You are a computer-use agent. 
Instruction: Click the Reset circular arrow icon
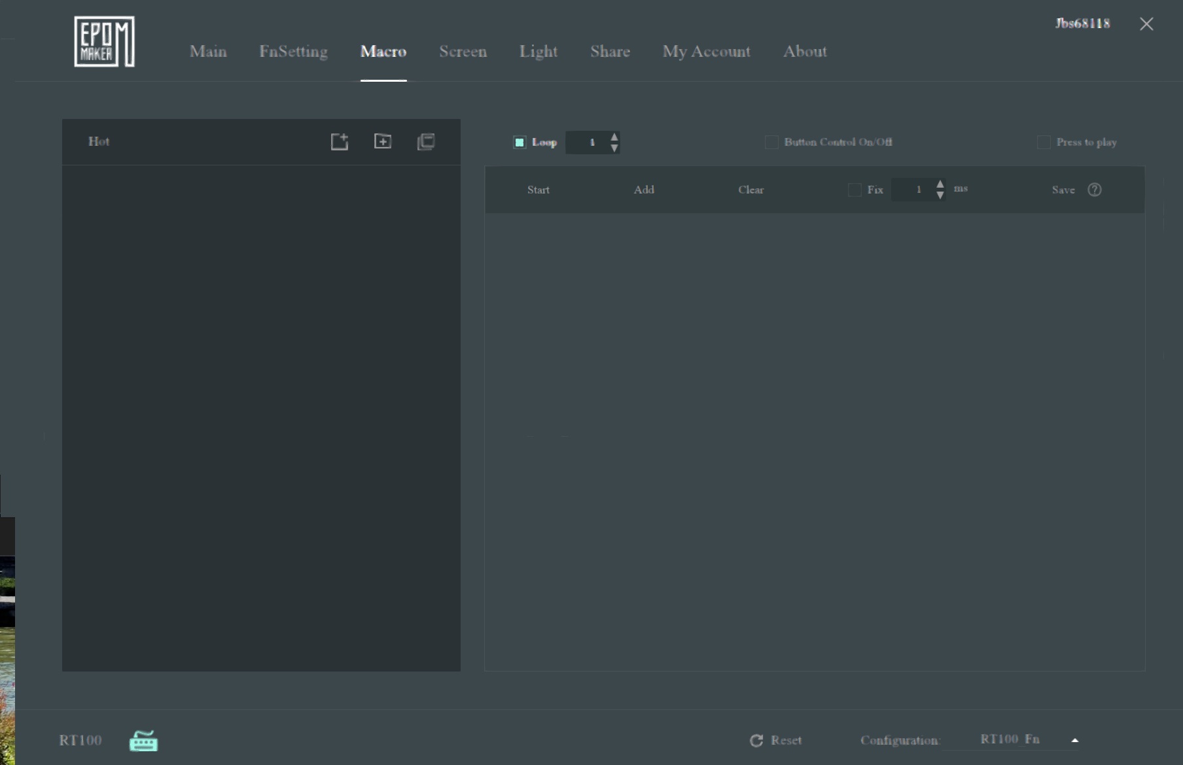coord(756,740)
